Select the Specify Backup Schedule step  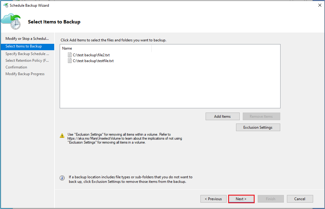click(27, 54)
